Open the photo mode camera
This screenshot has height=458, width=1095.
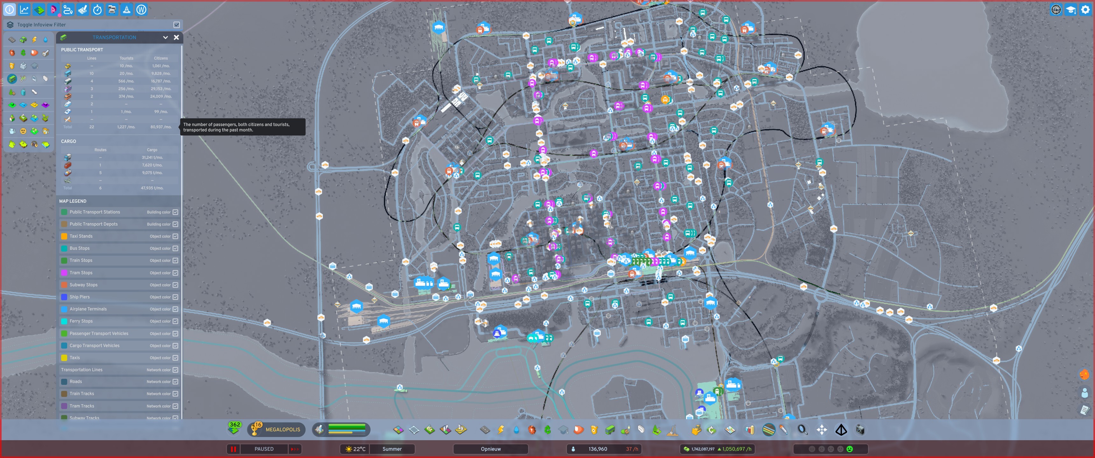pos(860,430)
